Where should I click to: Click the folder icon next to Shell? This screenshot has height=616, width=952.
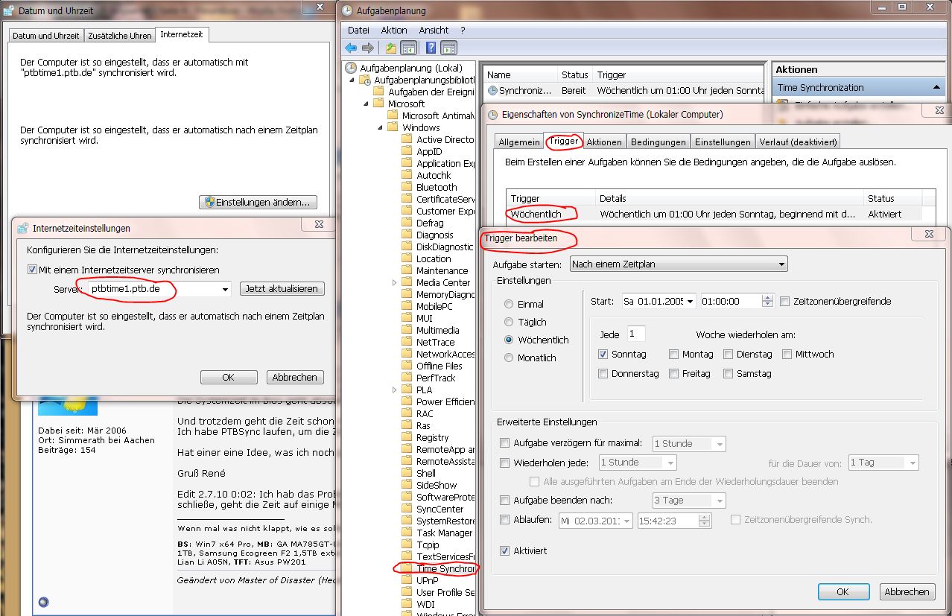pos(407,473)
